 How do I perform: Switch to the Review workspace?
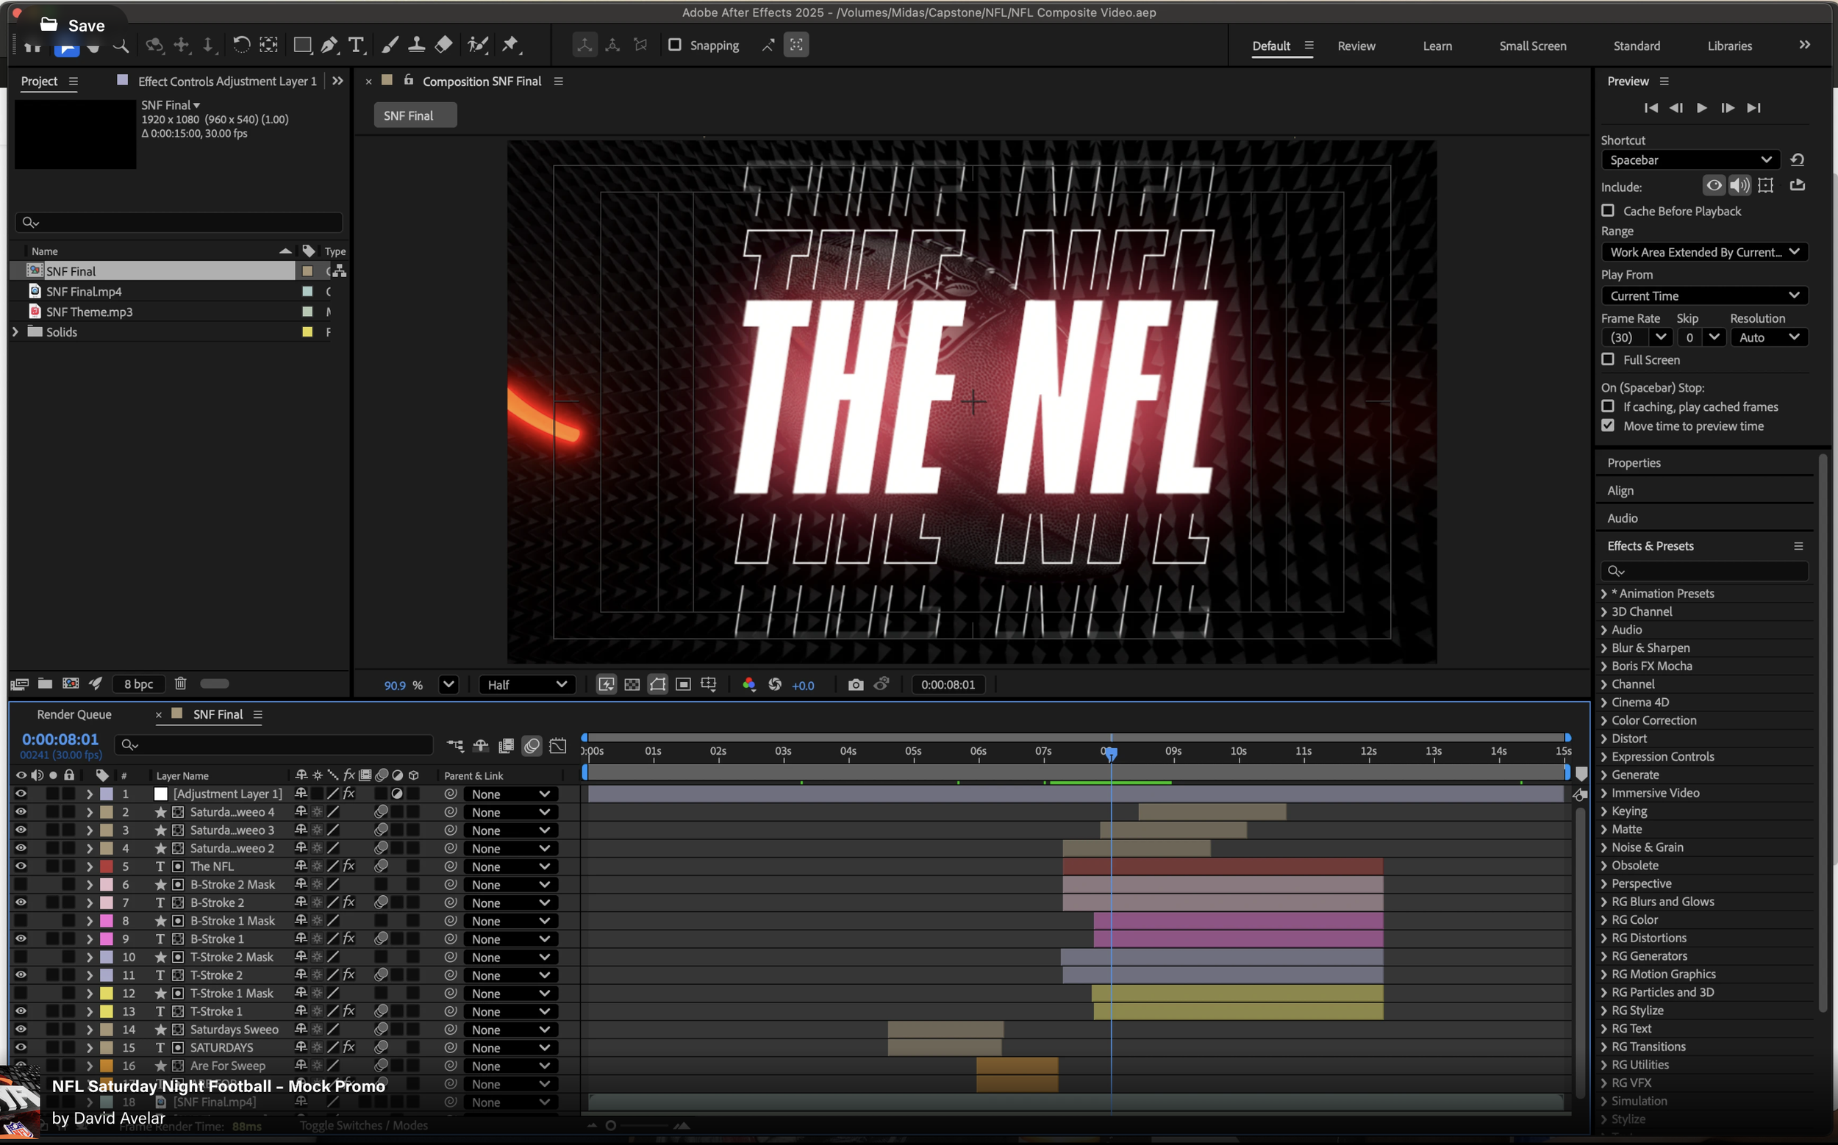coord(1356,46)
